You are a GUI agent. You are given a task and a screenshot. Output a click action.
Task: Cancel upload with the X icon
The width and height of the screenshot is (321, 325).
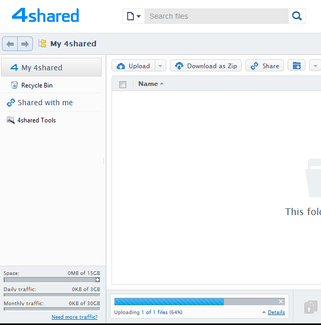click(281, 302)
